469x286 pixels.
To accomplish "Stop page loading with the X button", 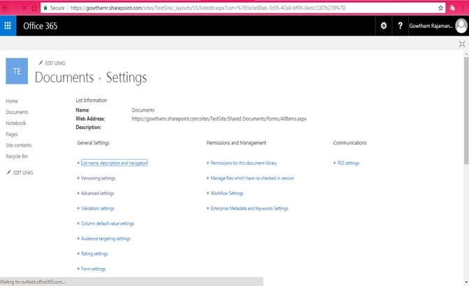I will pos(24,8).
